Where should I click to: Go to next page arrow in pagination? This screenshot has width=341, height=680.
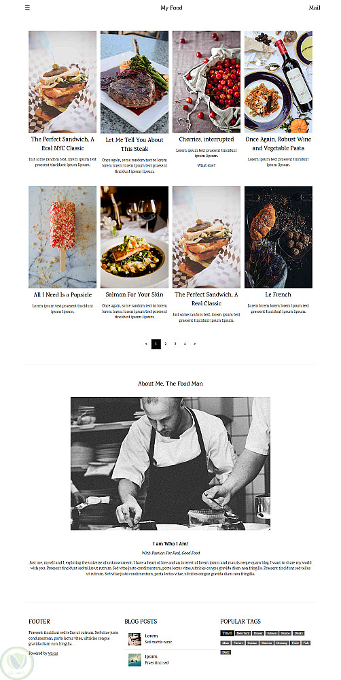[194, 344]
